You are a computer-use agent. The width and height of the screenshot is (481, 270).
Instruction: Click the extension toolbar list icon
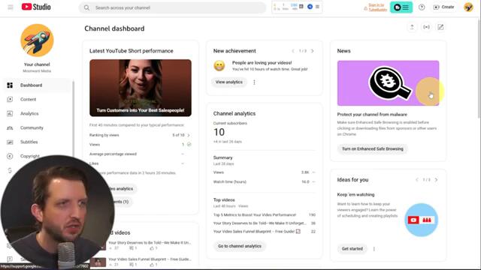click(x=317, y=7)
